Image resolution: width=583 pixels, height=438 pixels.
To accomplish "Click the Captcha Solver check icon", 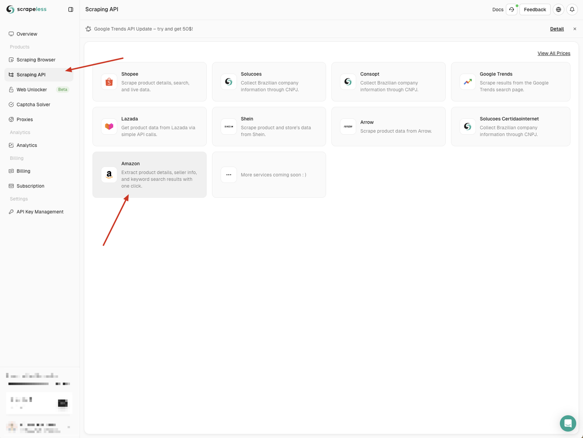I will point(11,105).
